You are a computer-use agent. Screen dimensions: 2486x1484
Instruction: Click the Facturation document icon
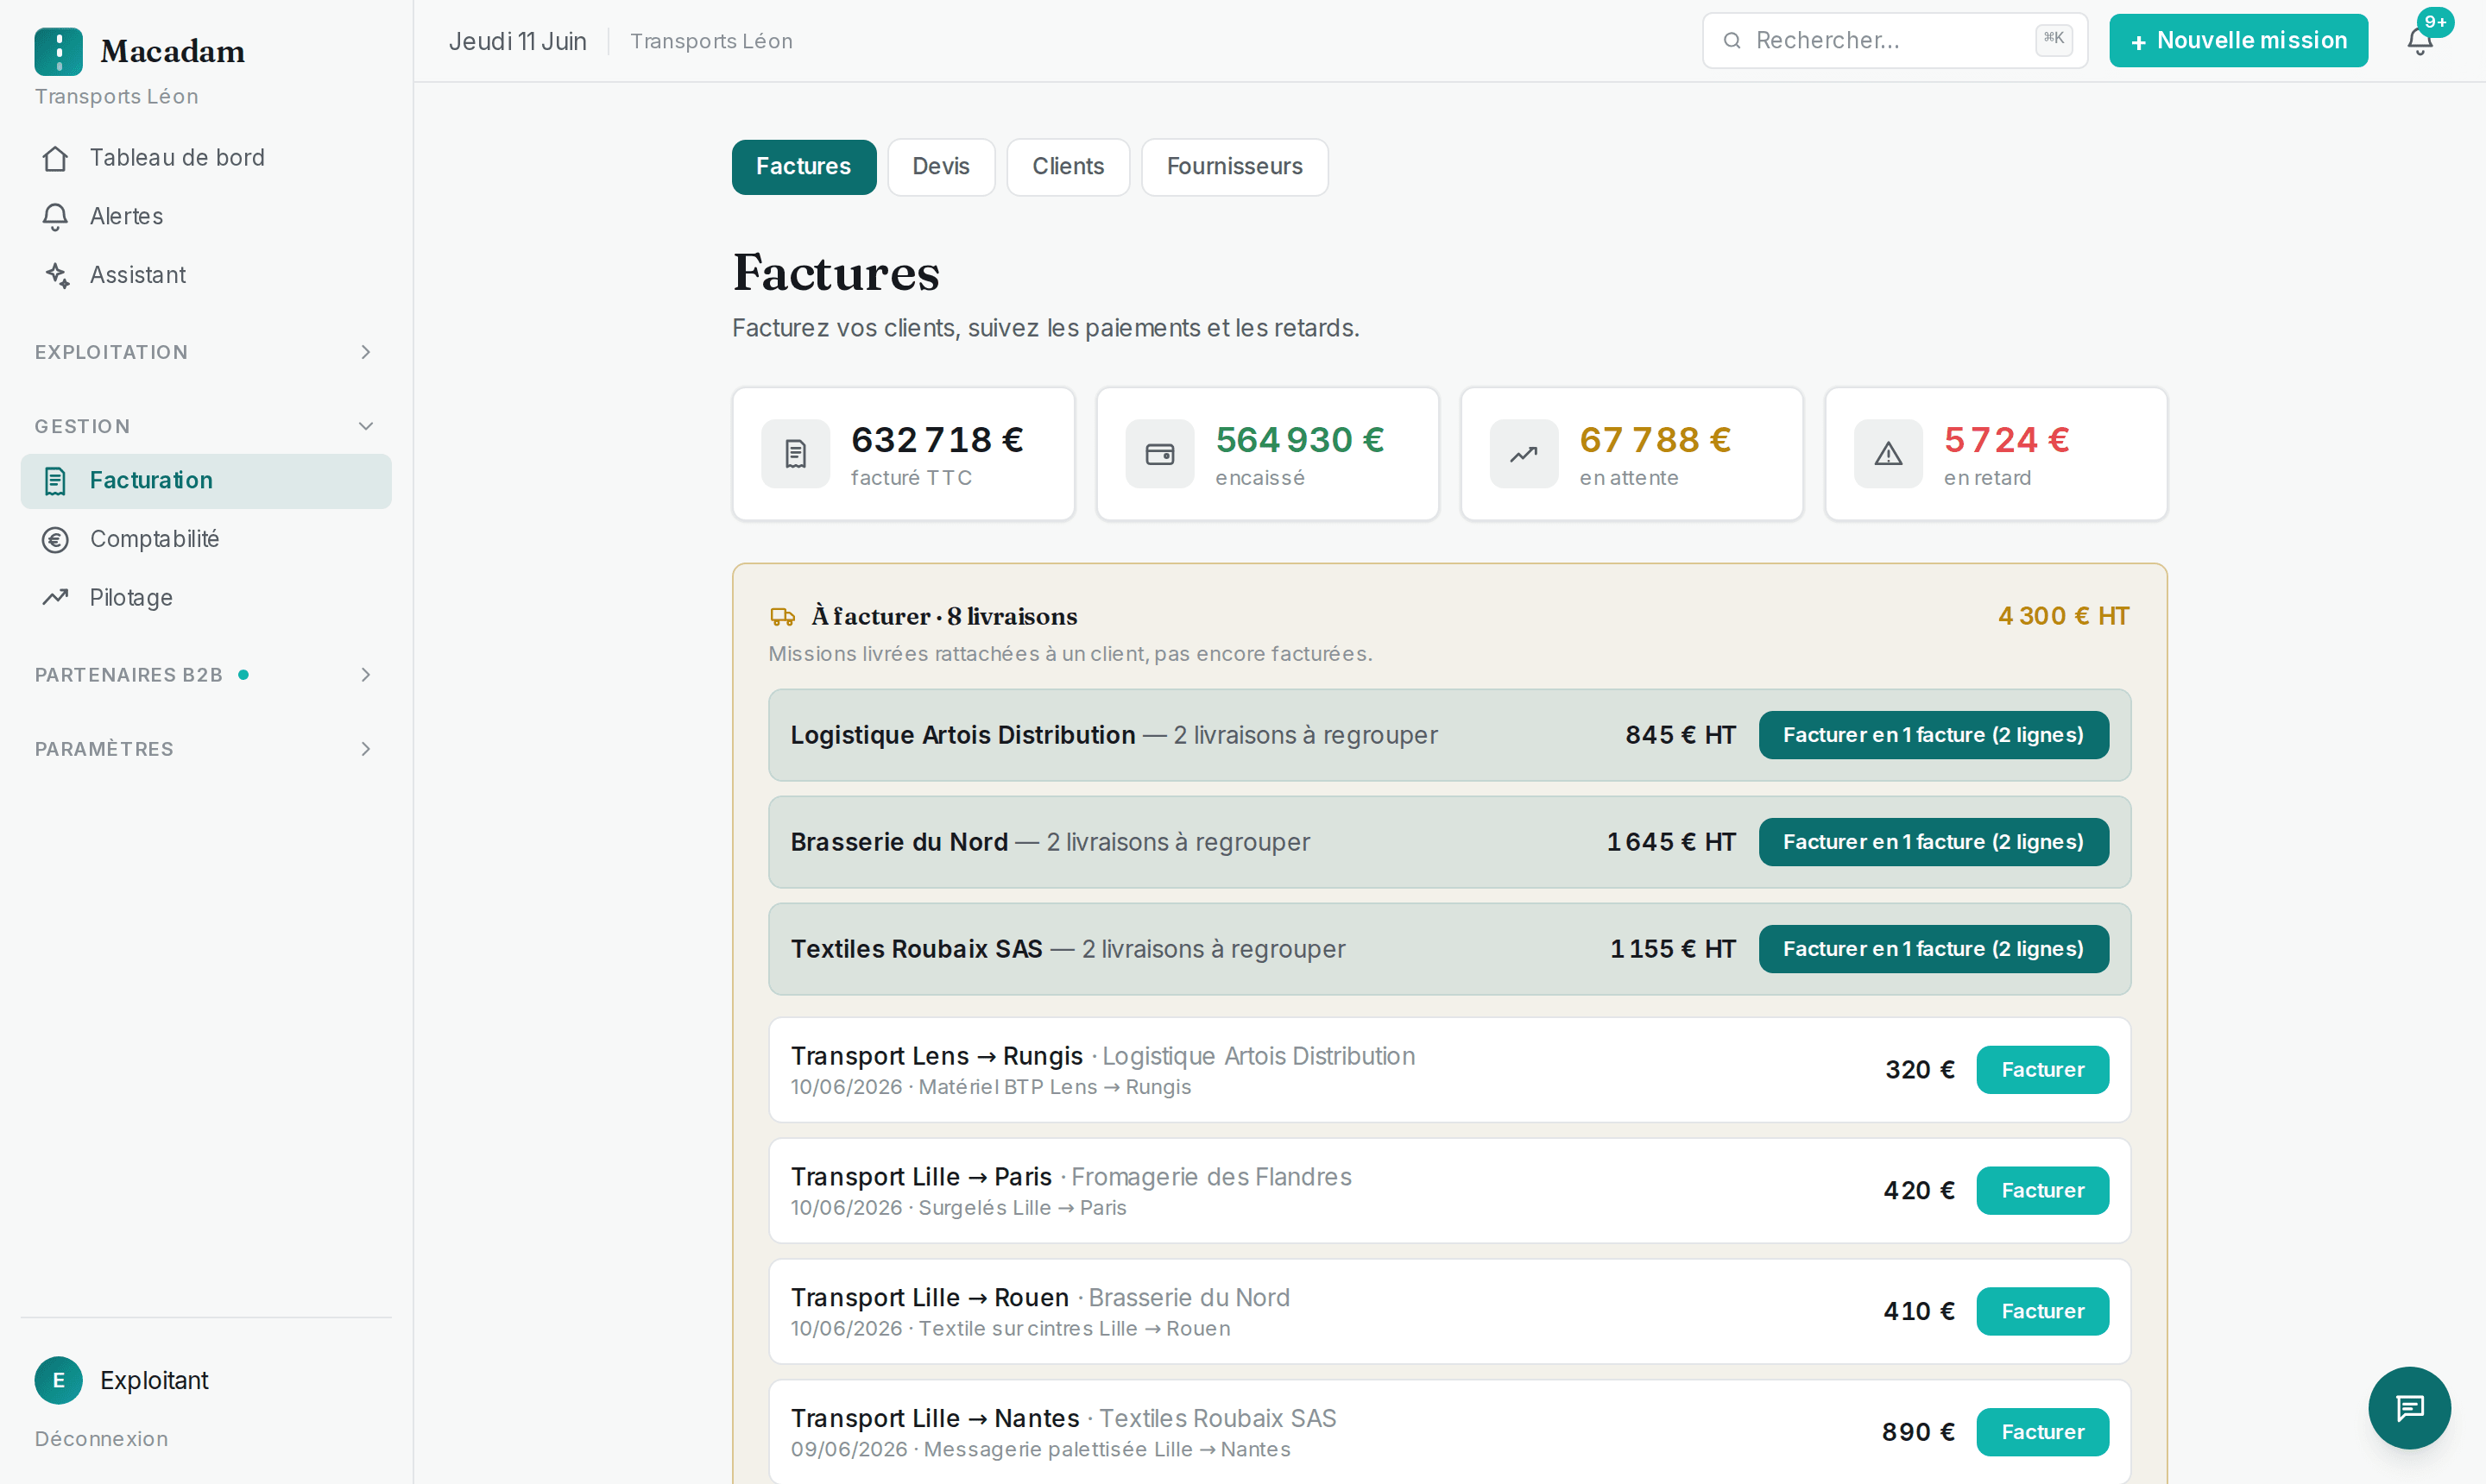coord(56,481)
